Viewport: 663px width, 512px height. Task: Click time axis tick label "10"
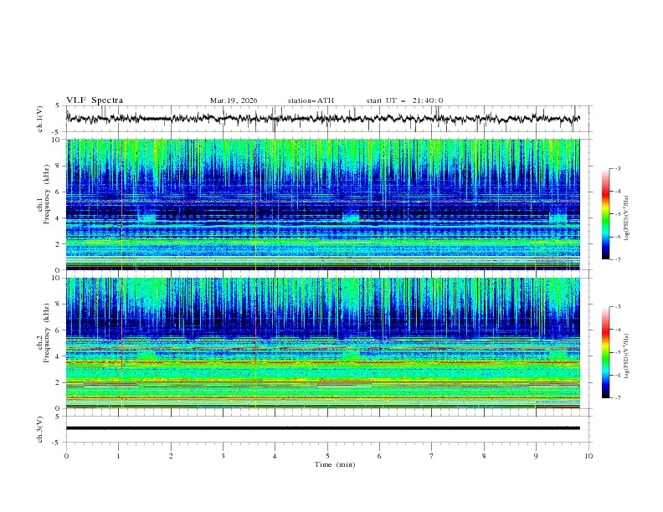click(x=588, y=456)
